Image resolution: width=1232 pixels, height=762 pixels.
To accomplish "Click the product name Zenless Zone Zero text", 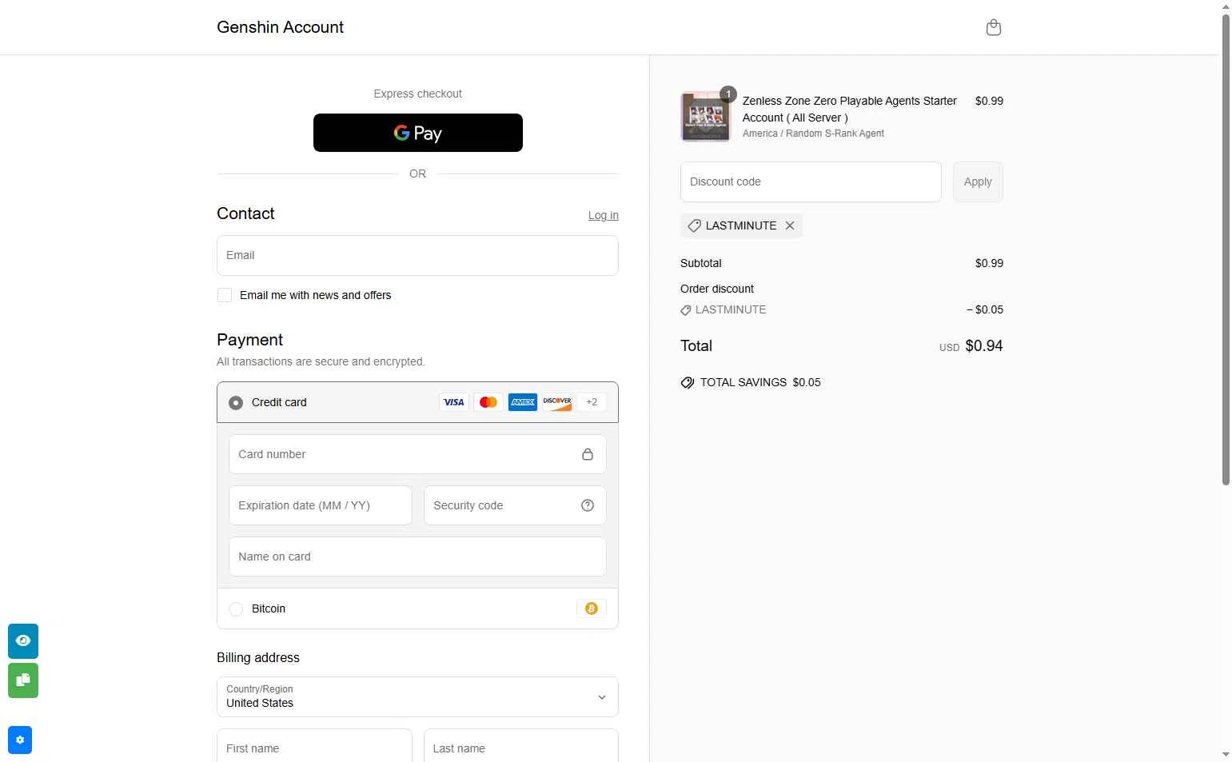I will click(849, 109).
